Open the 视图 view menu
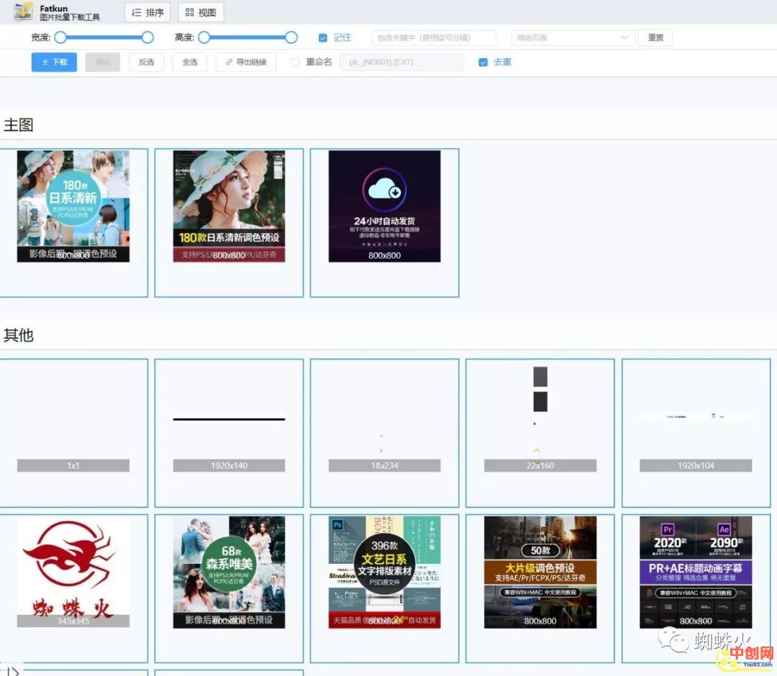Viewport: 777px width, 676px height. click(x=201, y=12)
